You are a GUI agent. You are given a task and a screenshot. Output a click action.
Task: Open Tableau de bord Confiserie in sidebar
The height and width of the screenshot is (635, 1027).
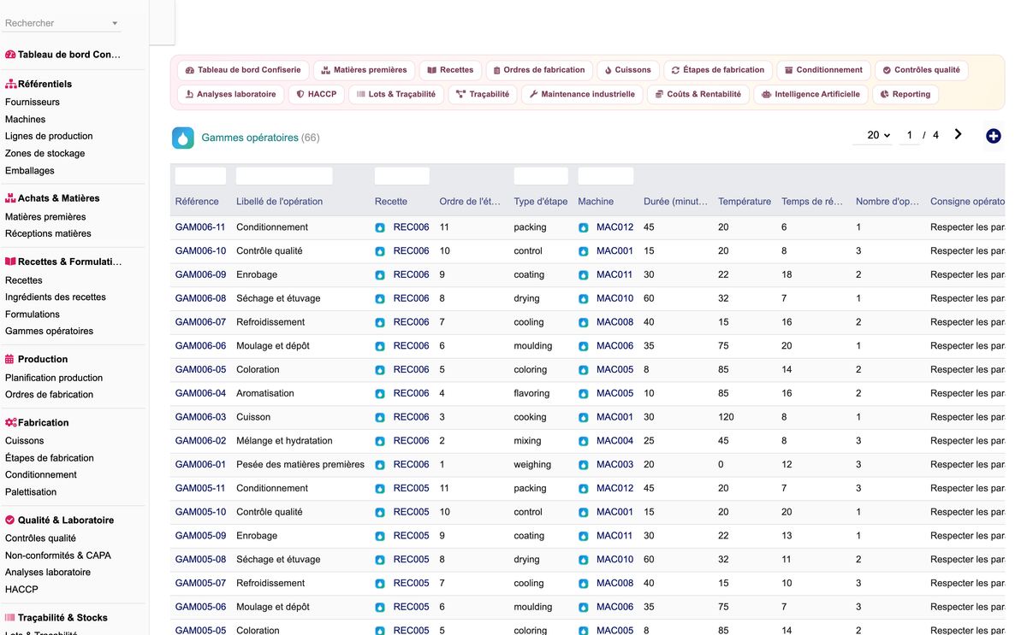tap(62, 54)
